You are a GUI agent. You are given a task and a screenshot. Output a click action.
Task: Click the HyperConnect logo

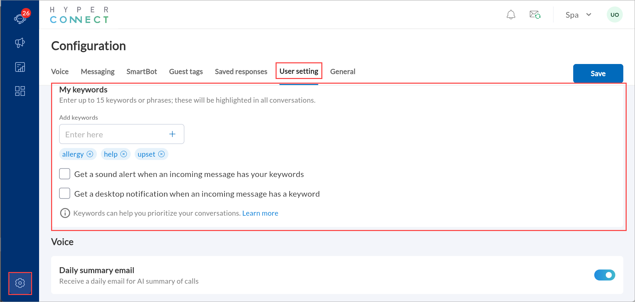79,15
